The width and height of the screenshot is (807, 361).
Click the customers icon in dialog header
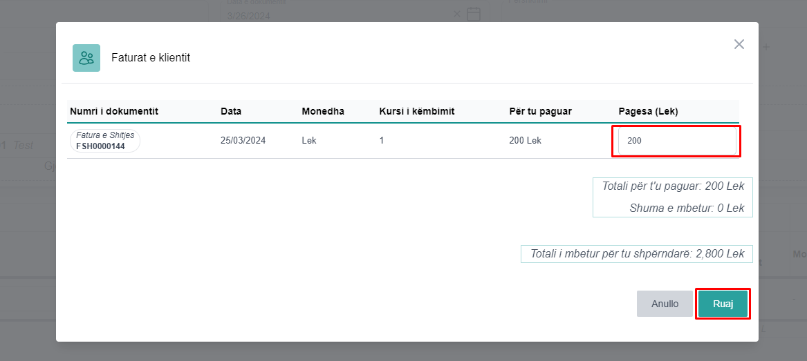pyautogui.click(x=86, y=58)
